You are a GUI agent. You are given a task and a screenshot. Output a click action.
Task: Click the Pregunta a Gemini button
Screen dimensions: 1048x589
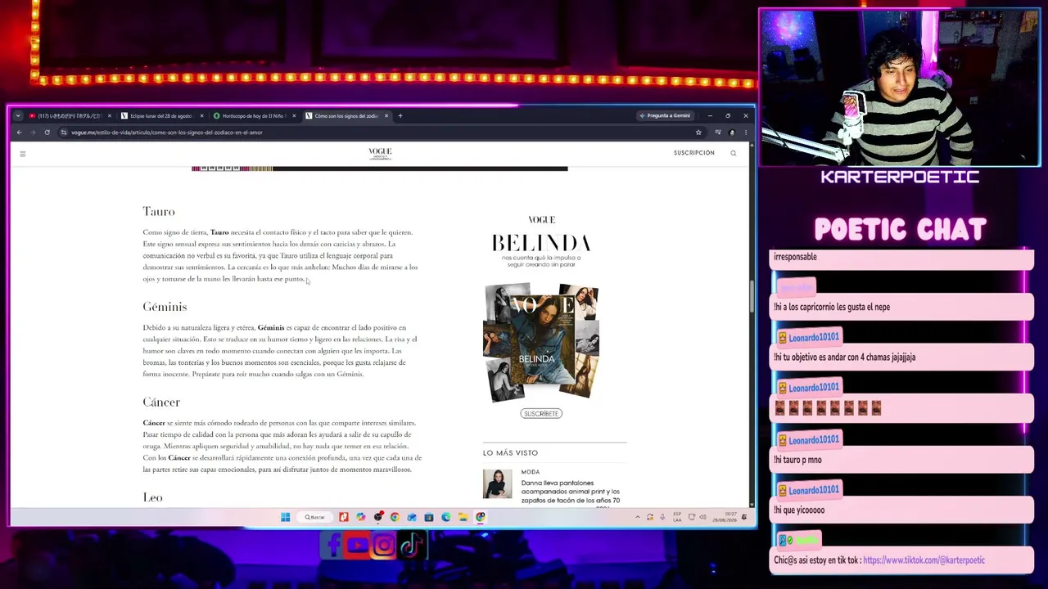(666, 116)
